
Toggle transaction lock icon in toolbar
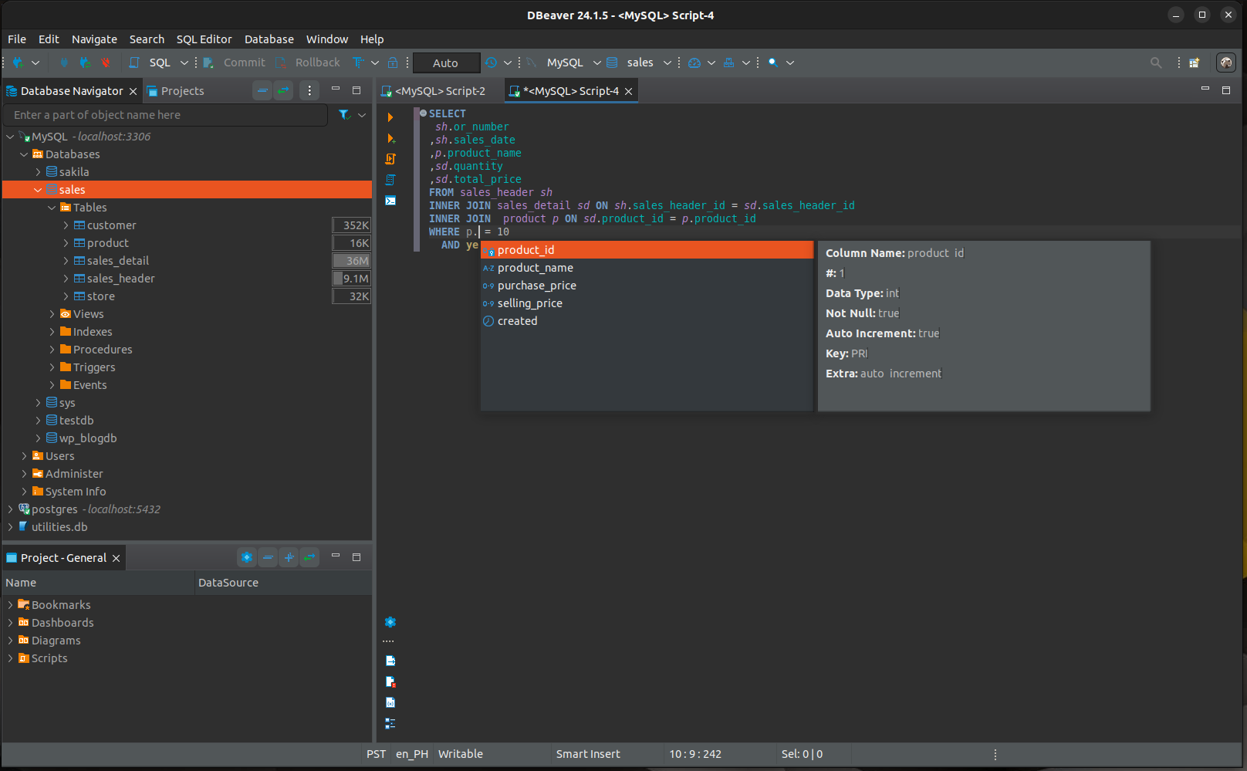point(393,63)
